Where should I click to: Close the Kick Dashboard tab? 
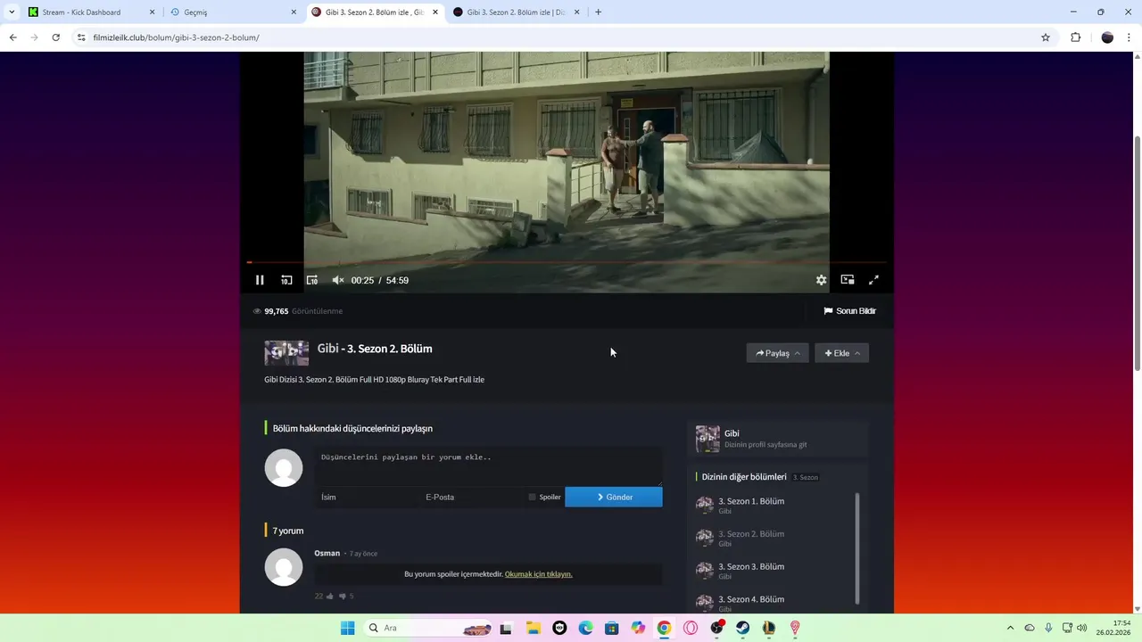152,12
